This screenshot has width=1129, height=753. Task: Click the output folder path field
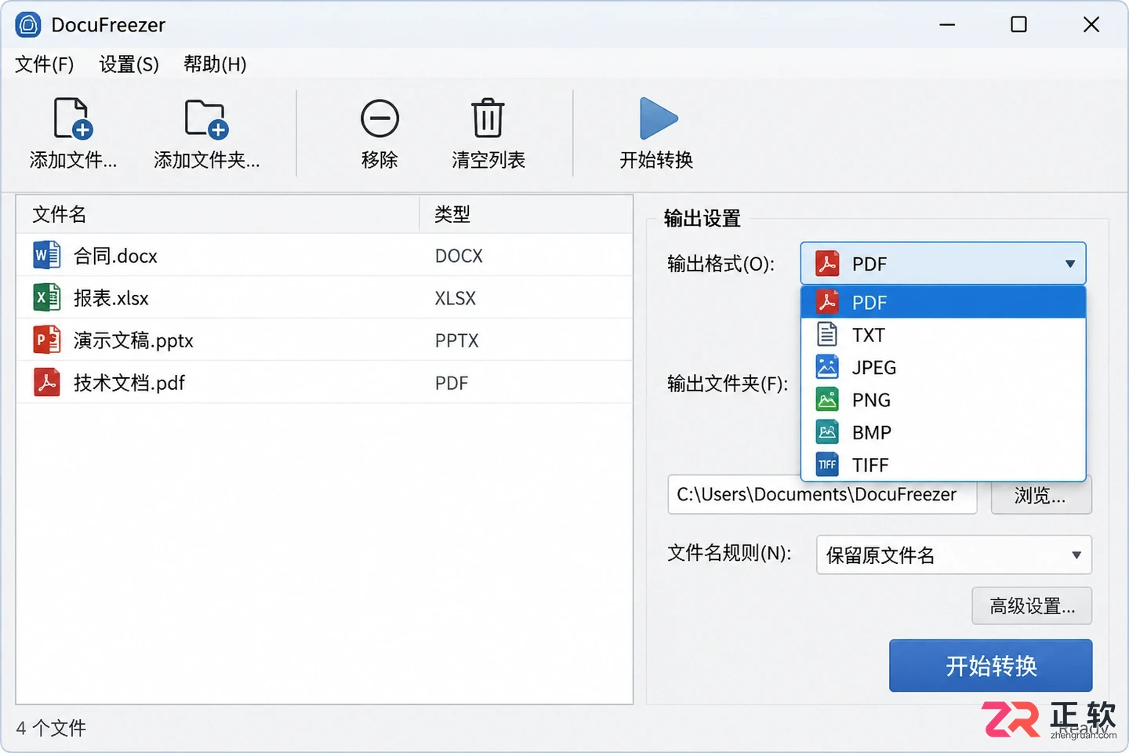822,495
